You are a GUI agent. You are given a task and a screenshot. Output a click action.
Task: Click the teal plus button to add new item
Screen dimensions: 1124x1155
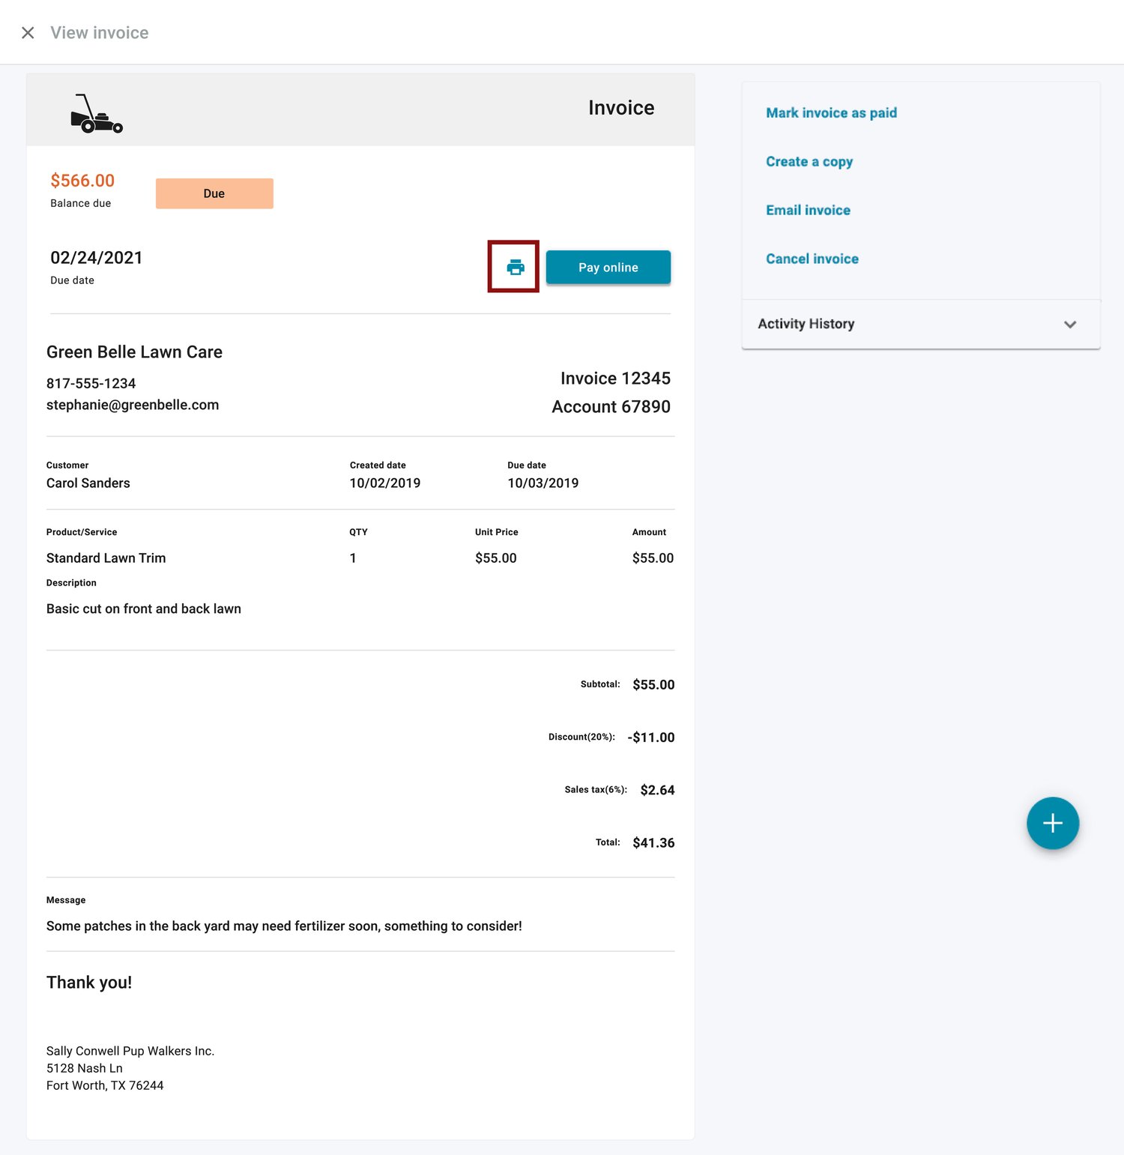click(1052, 823)
